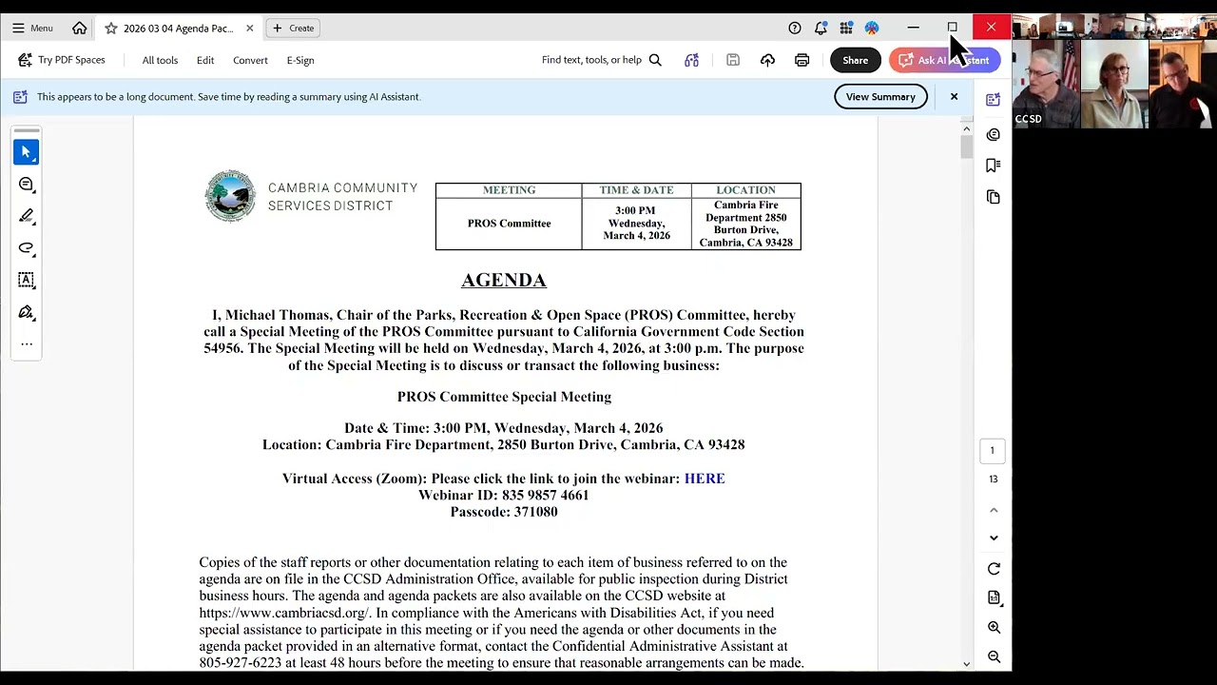
Task: Close the Agenda Packet document tab
Action: click(x=249, y=28)
